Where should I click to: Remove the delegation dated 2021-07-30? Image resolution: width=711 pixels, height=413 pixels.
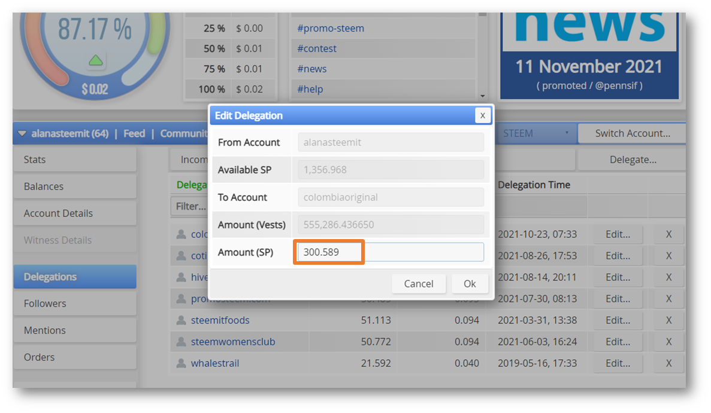(668, 299)
